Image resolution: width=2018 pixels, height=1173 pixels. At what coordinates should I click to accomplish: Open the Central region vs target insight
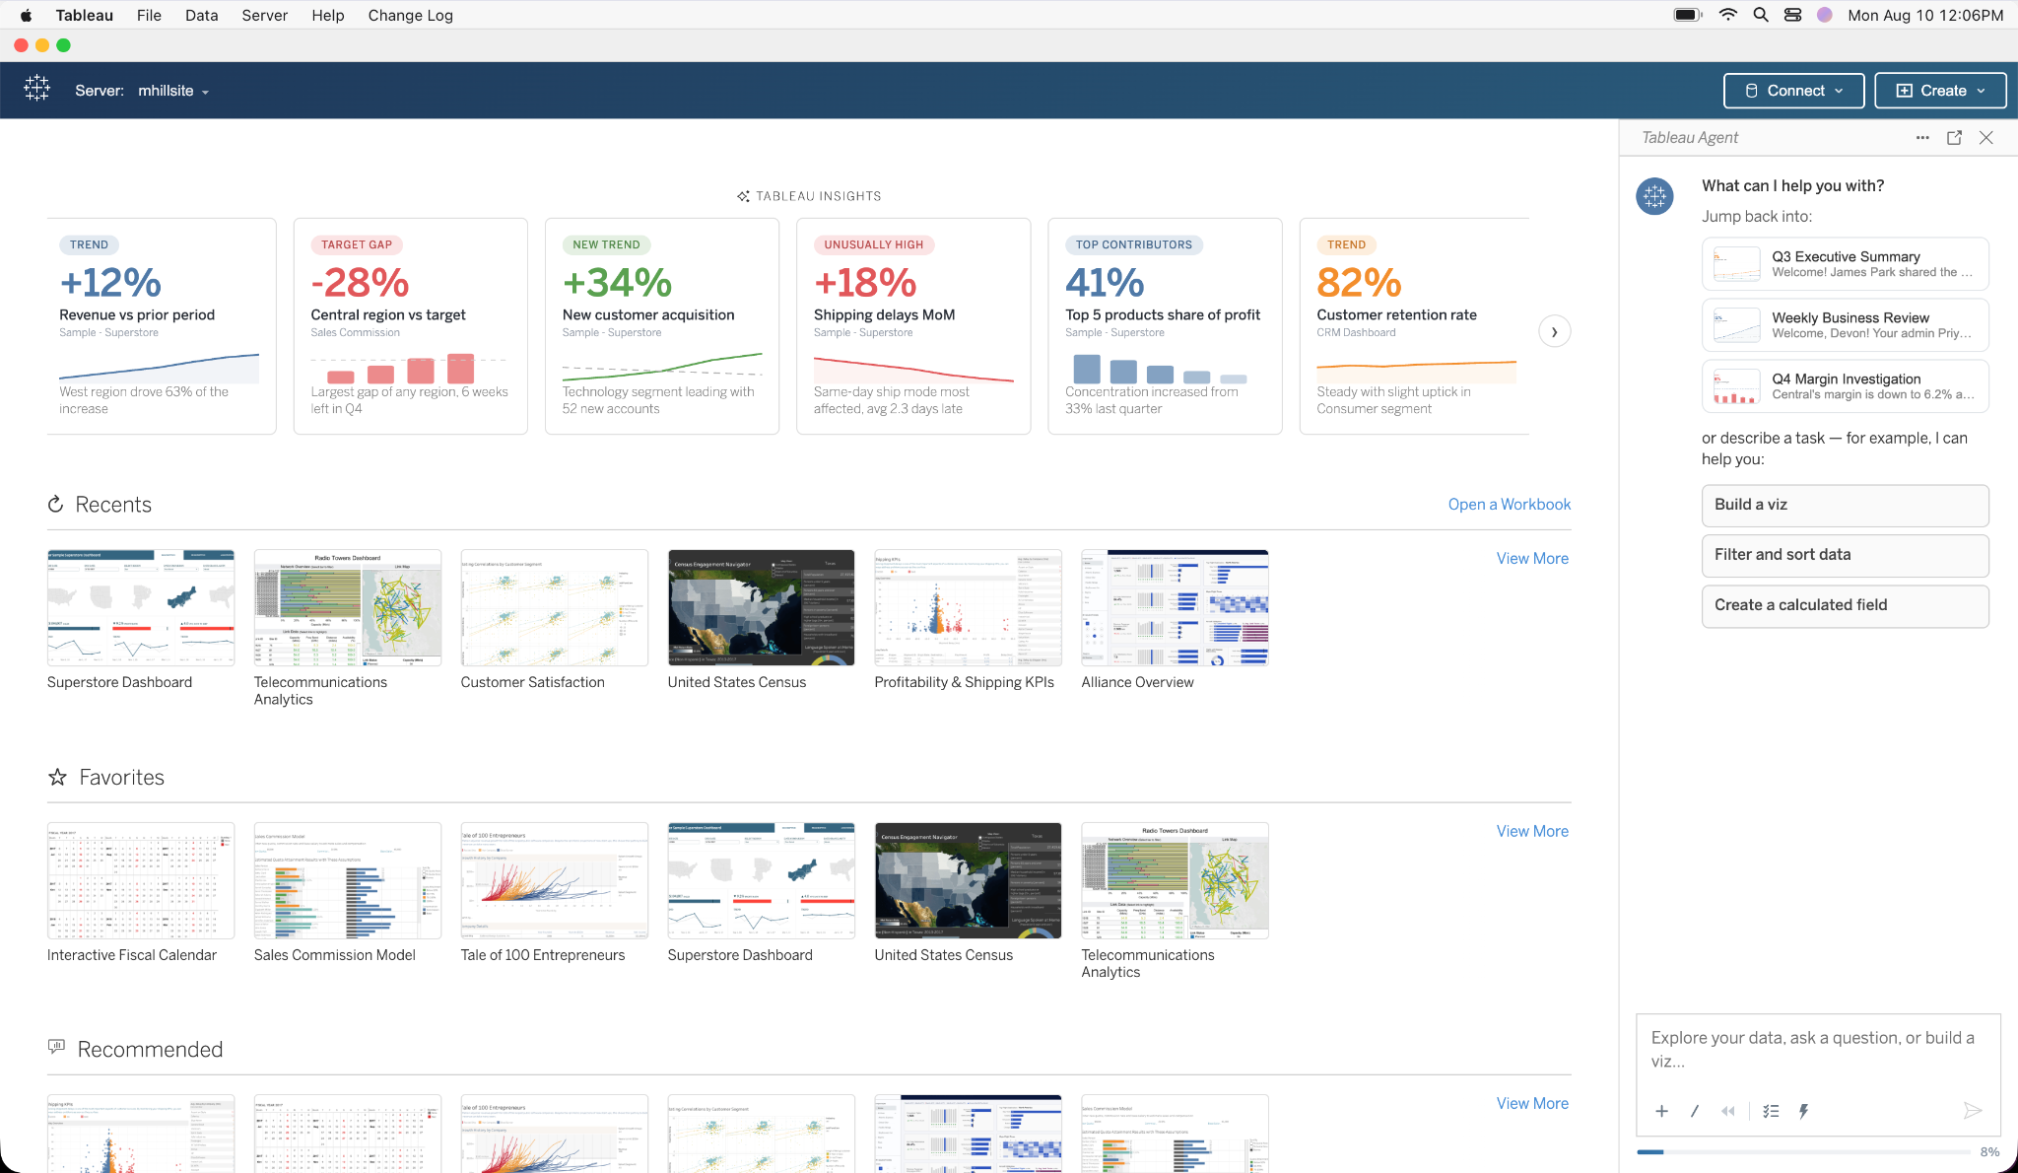(x=411, y=326)
